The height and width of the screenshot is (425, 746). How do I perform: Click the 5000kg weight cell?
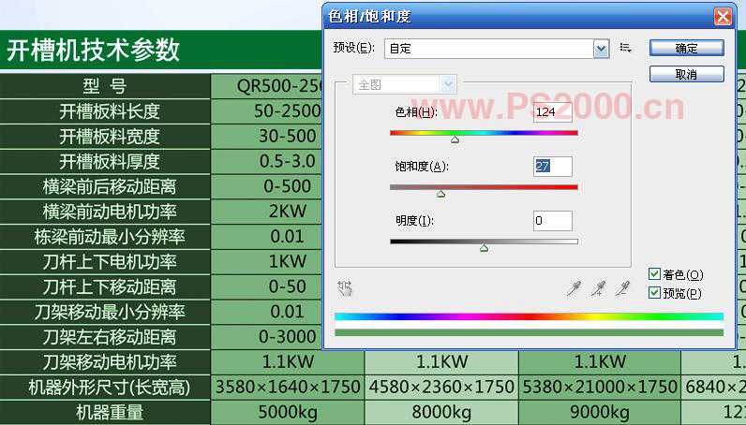(x=288, y=412)
